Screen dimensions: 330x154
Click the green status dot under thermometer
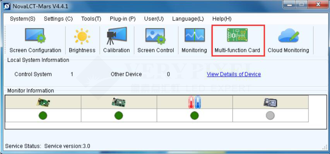195,115
